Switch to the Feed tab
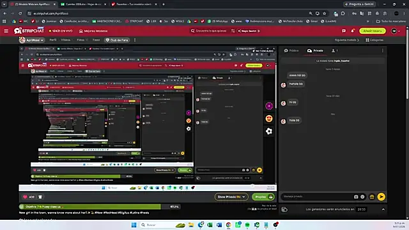The width and height of the screenshot is (409, 230). [x=96, y=40]
